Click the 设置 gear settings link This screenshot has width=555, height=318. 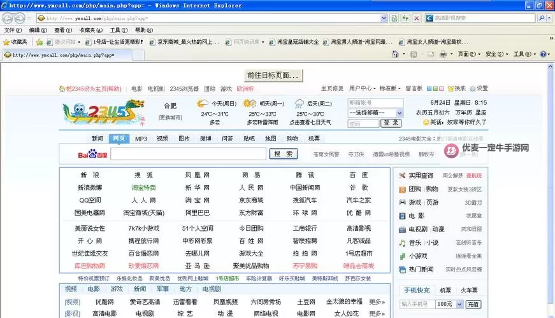coord(479,88)
